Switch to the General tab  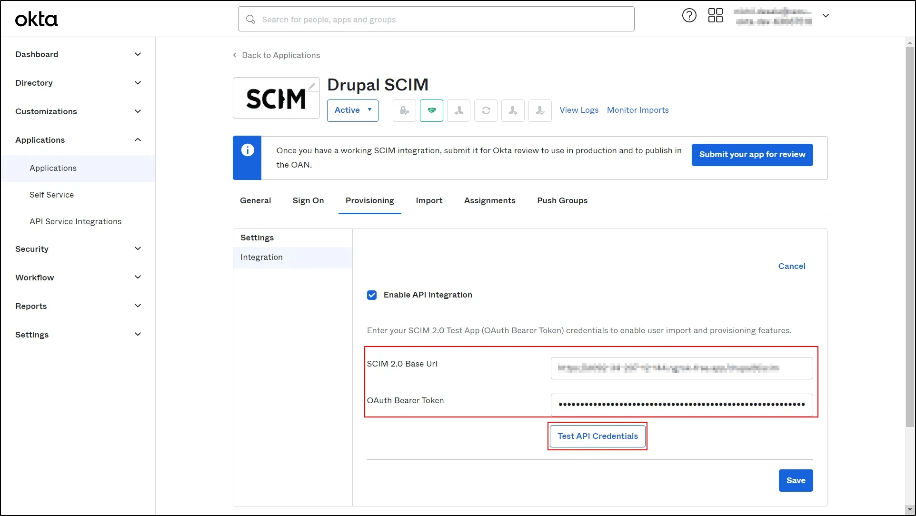255,200
